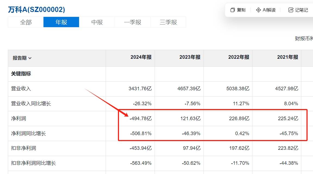This screenshot has width=313, height=174.
Task: Click the 2022年报 column header
Action: click(239, 57)
